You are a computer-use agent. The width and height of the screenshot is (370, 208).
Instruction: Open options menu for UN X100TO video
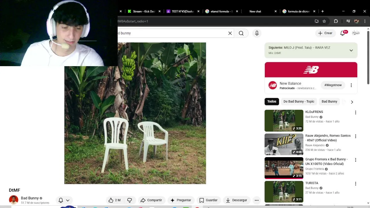tap(356, 160)
